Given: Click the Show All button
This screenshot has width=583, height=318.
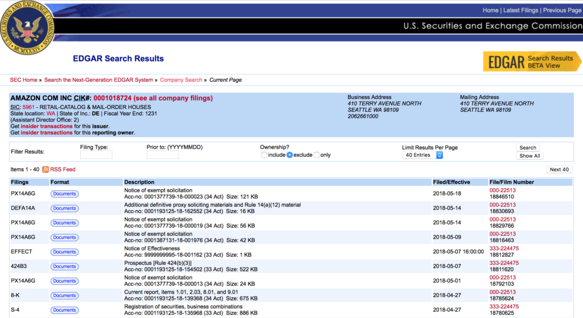Looking at the screenshot, I should coord(529,156).
